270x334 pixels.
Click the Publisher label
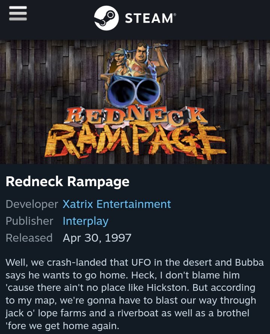(x=29, y=221)
